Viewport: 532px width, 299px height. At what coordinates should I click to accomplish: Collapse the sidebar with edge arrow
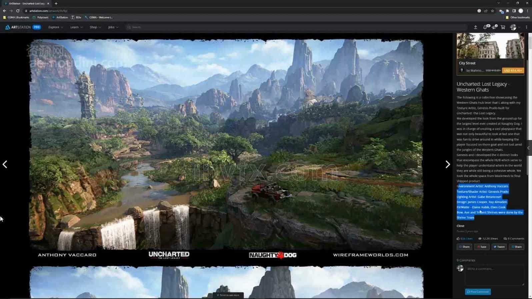tap(528, 148)
